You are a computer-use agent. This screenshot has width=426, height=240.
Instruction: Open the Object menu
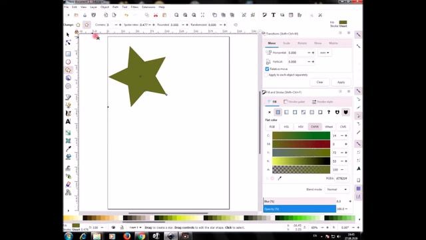click(x=105, y=7)
